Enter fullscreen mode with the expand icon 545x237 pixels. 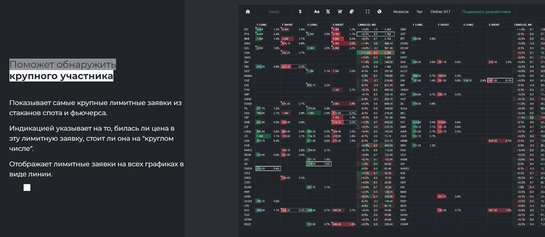[368, 11]
